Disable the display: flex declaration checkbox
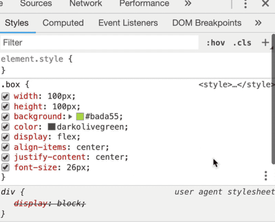 [x=5, y=137]
